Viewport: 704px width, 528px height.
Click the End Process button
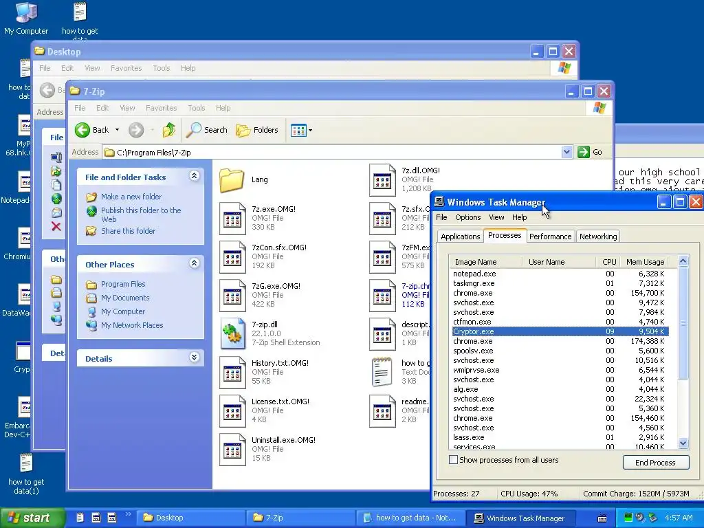pos(655,463)
